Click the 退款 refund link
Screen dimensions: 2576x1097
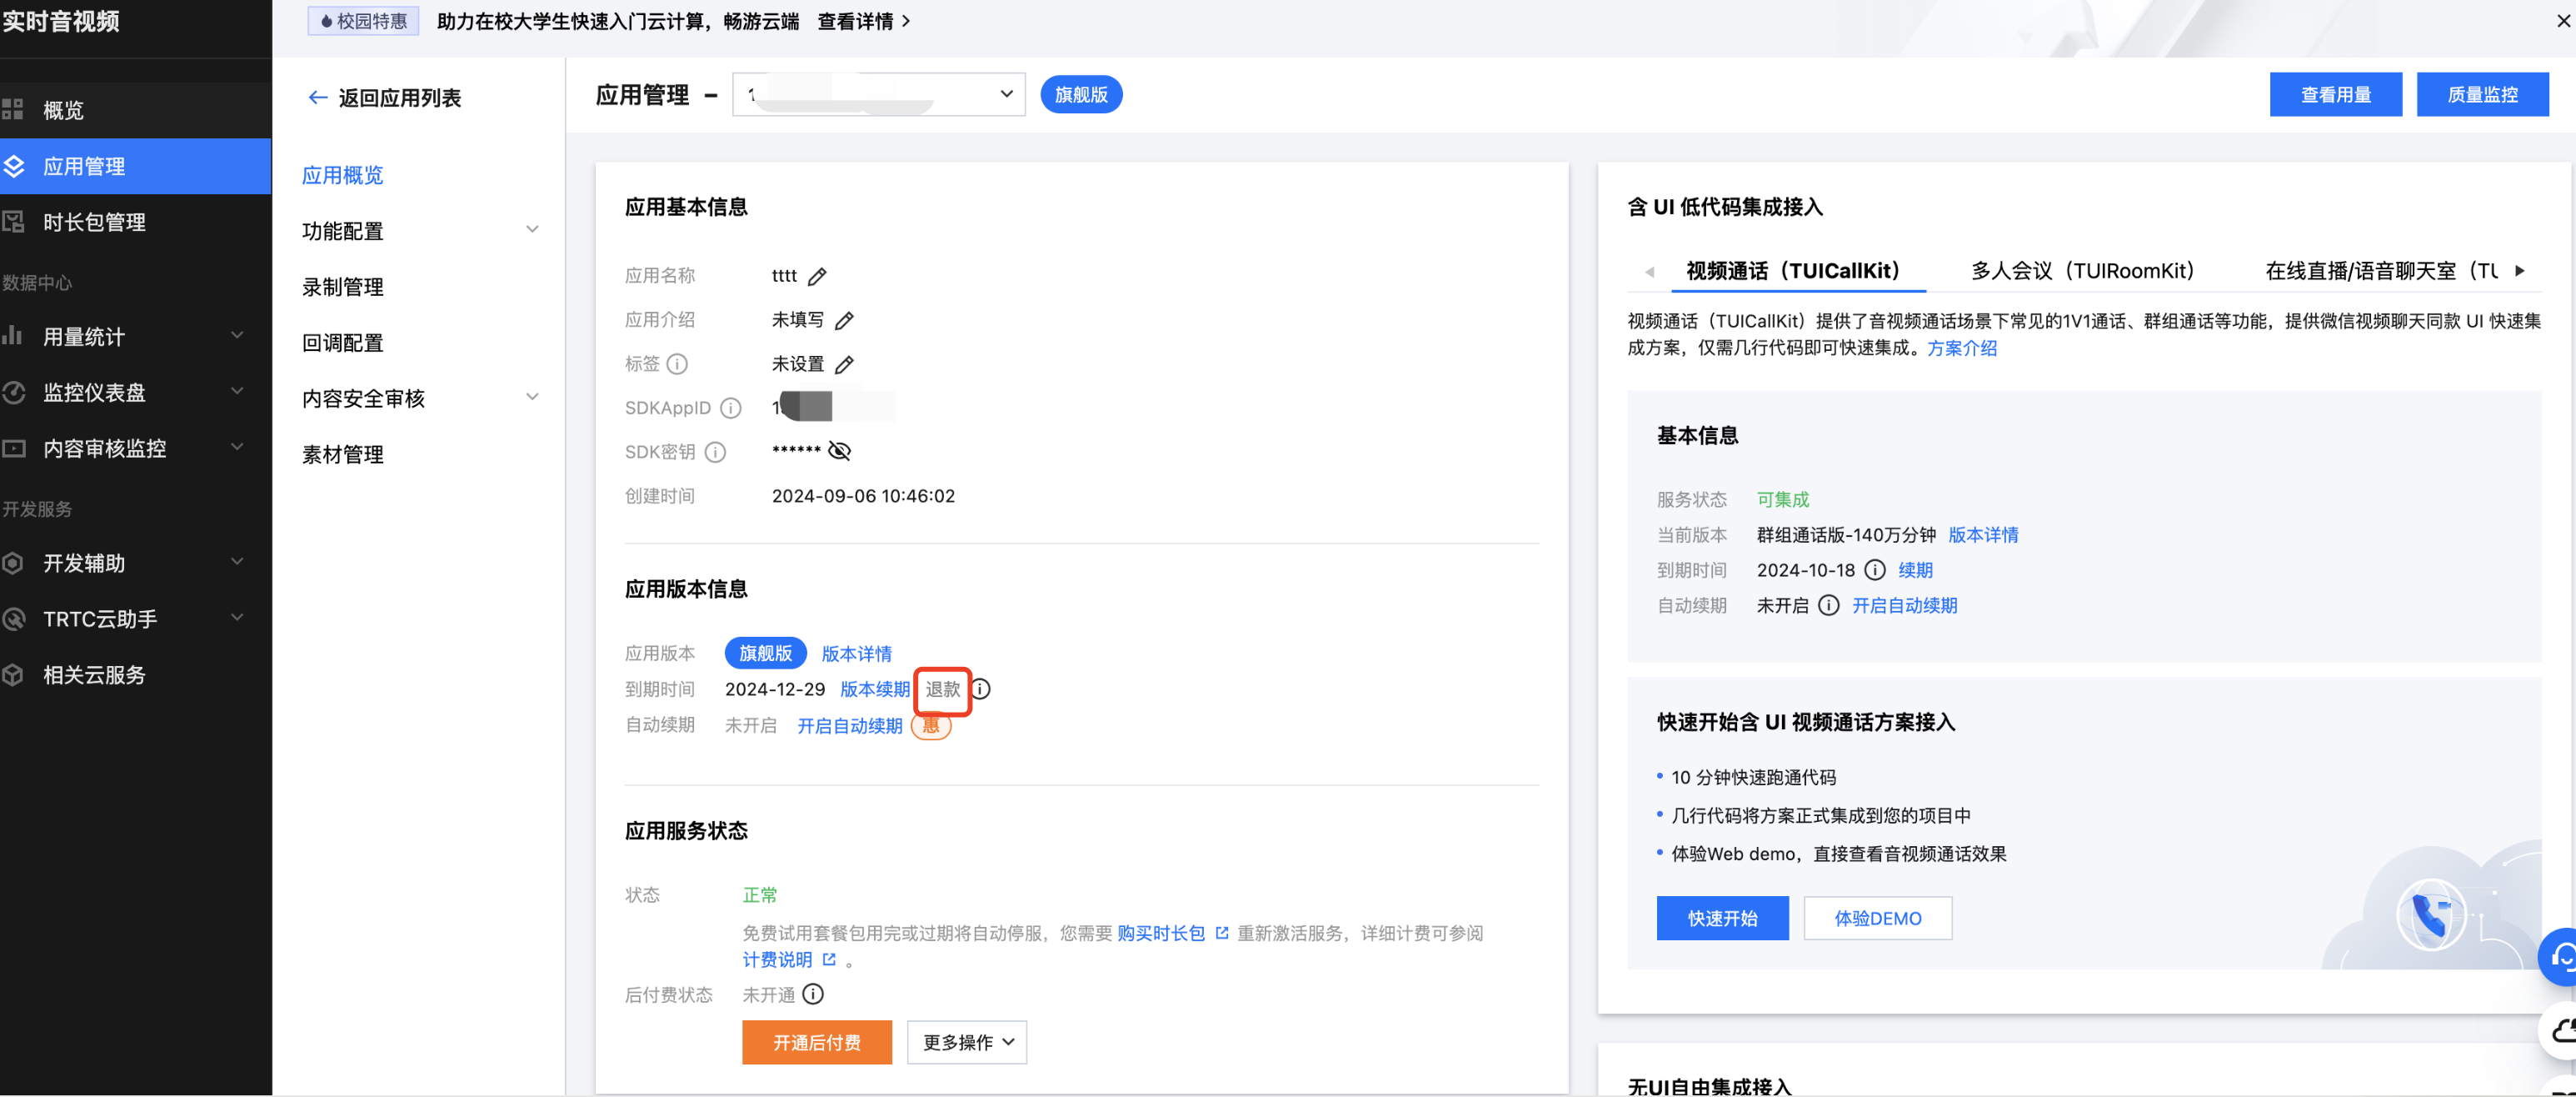pos(942,689)
